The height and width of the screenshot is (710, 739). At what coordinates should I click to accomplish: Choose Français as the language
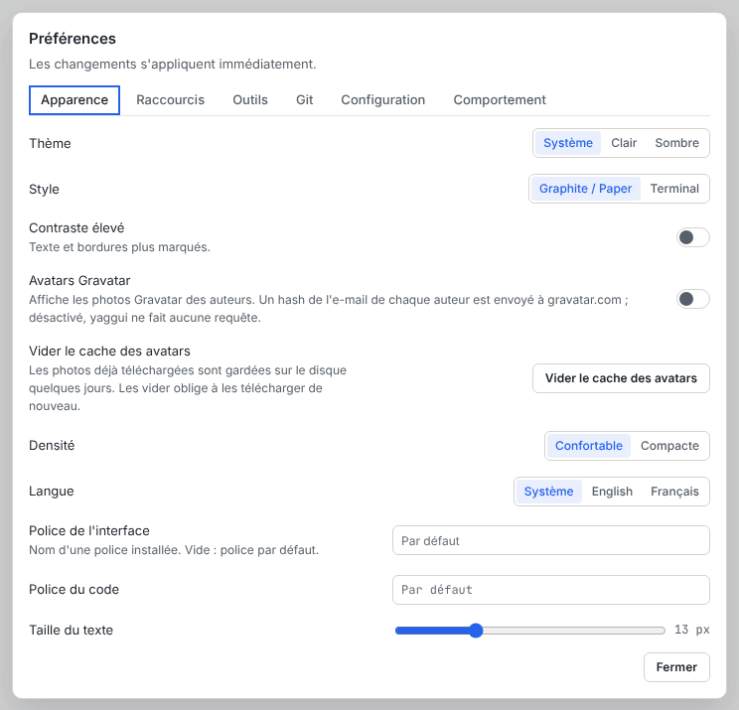(674, 492)
